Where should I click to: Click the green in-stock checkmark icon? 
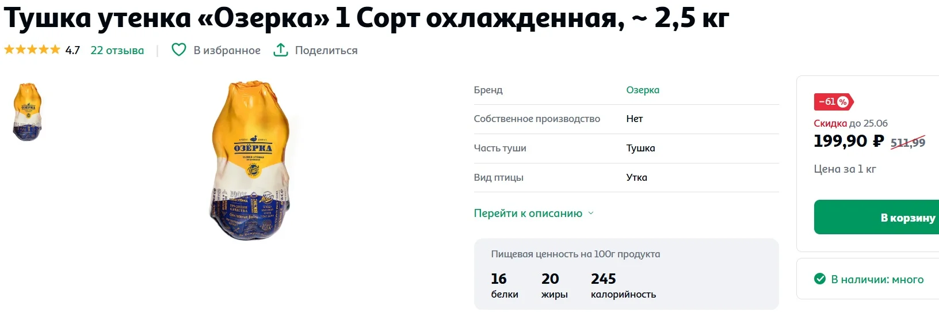point(820,279)
